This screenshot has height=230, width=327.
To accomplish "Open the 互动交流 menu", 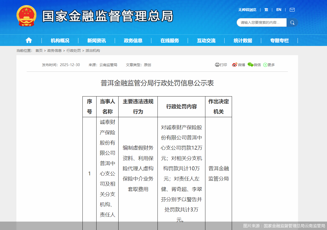I will tap(206, 40).
